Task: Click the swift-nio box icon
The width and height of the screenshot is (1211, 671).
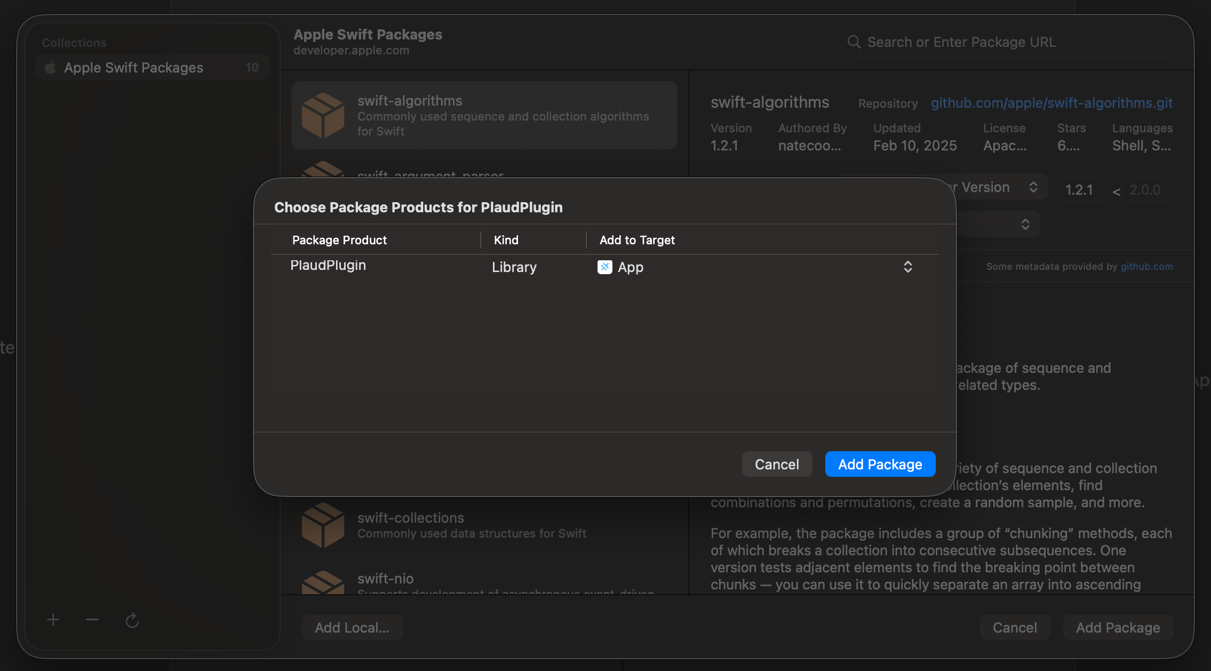Action: (x=323, y=582)
